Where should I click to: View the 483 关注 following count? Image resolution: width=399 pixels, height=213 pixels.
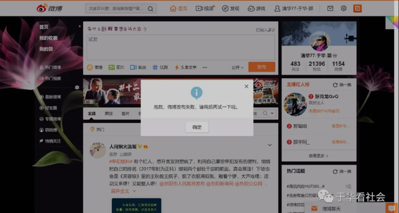point(295,66)
